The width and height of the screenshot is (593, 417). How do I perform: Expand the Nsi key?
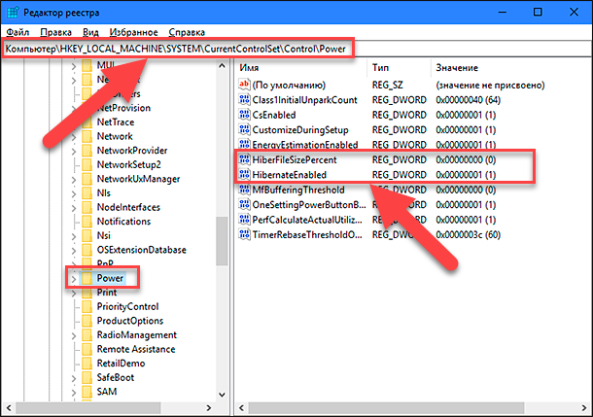[x=74, y=236]
